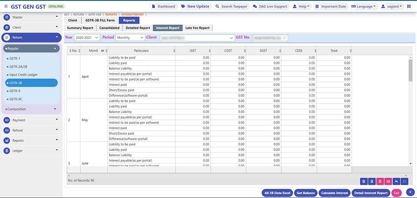Open the column menu in Month header
The image size is (417, 198).
[x=102, y=51]
